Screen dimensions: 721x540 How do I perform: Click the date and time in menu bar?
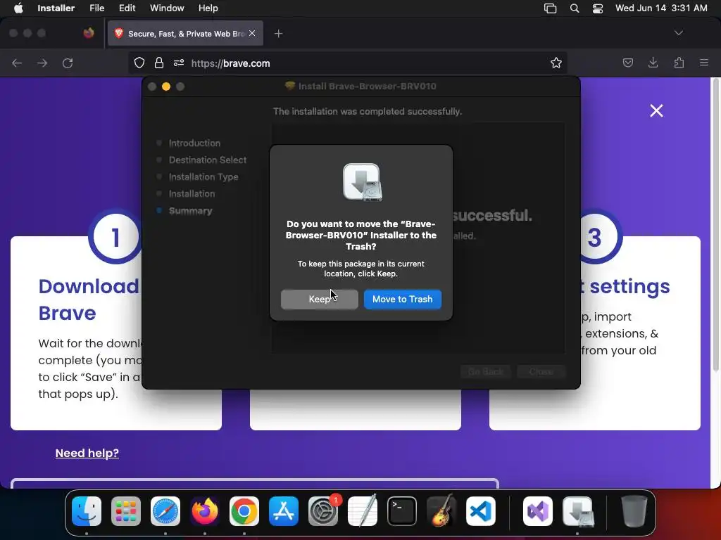coord(661,8)
